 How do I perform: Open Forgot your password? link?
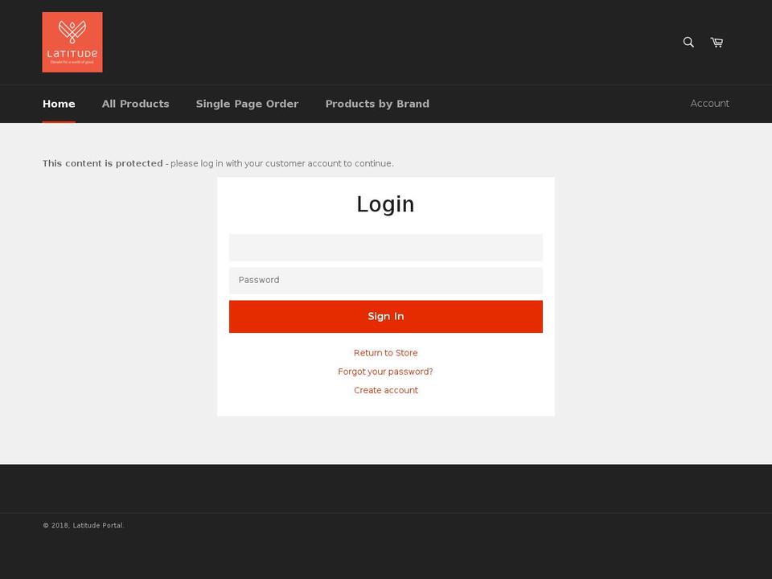tap(385, 372)
